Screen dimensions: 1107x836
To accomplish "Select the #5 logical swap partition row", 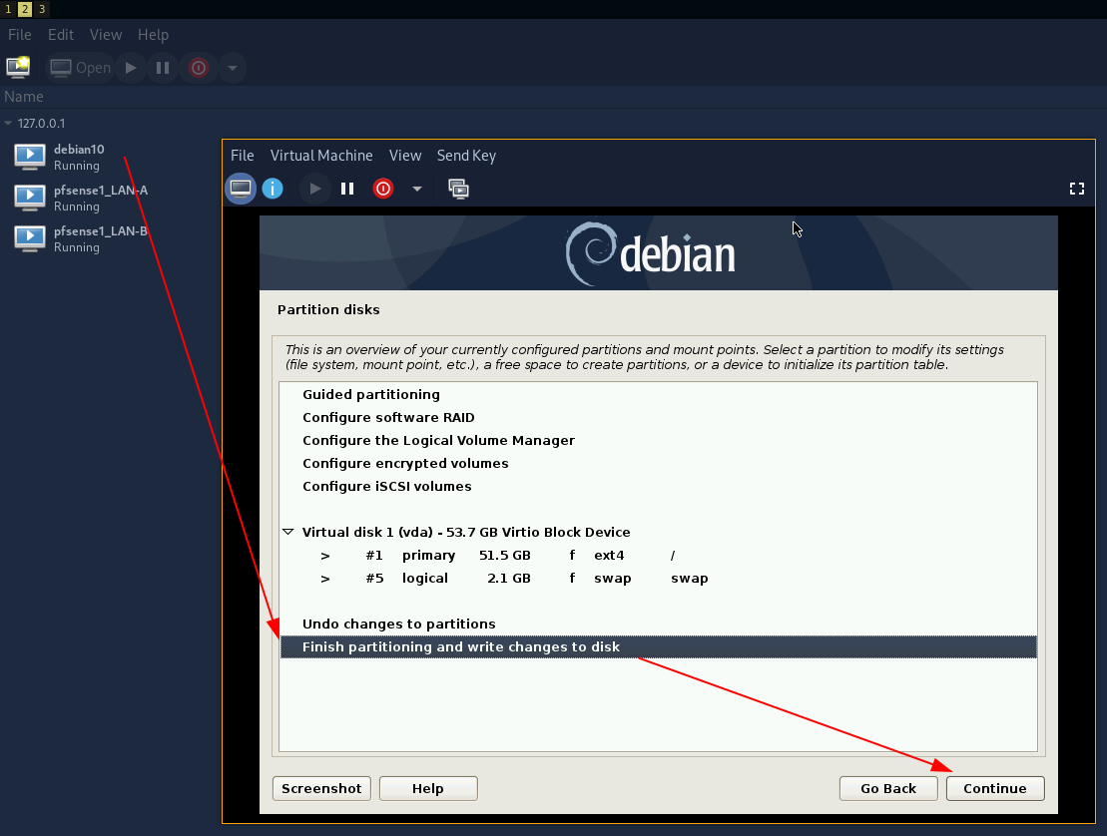I will 659,578.
